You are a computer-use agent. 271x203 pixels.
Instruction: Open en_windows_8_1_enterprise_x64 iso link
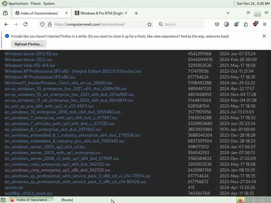tap(53, 130)
